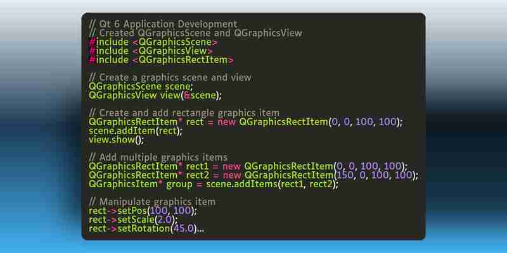
Task: Click the comment "// Created QGraphicsScene and QGraphicsView"
Action: coord(195,34)
